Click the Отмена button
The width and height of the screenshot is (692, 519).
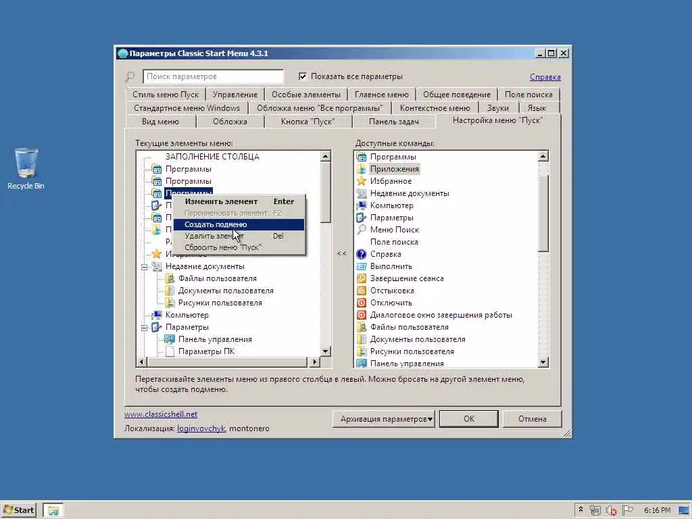533,419
